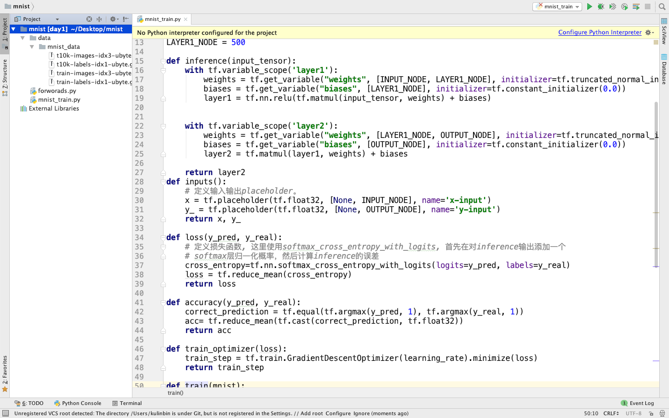Viewport: 669px width, 418px height.
Task: Open the Favorites tool window
Action: 5,373
